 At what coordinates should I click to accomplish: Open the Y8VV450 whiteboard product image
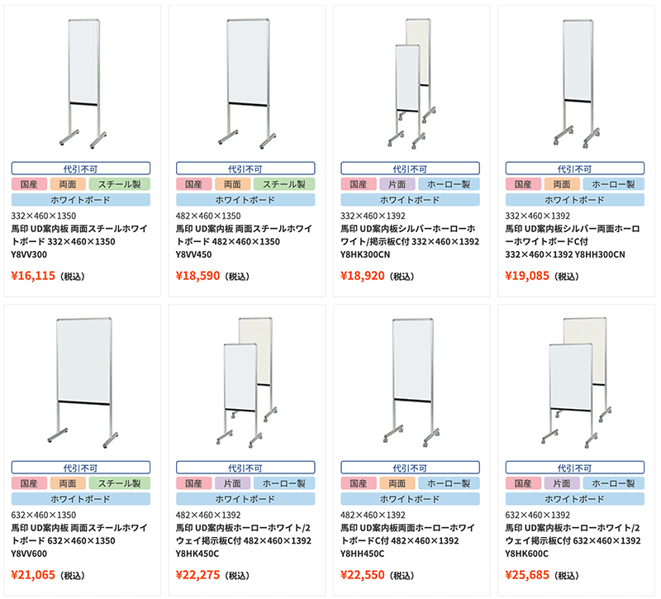pos(247,83)
